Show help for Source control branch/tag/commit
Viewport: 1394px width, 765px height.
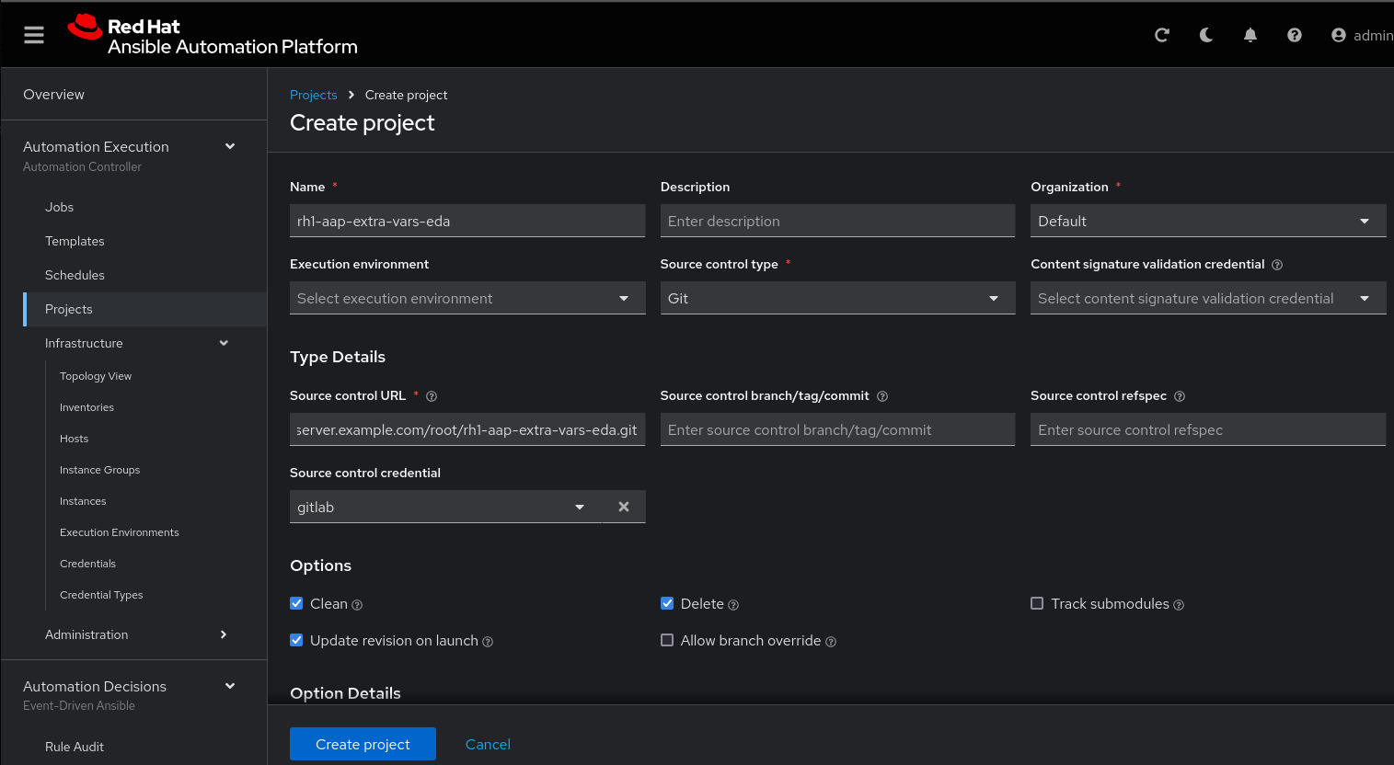[882, 396]
